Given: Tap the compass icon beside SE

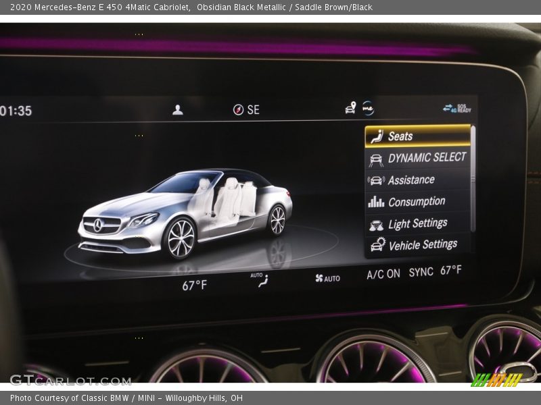Looking at the screenshot, I should 238,110.
